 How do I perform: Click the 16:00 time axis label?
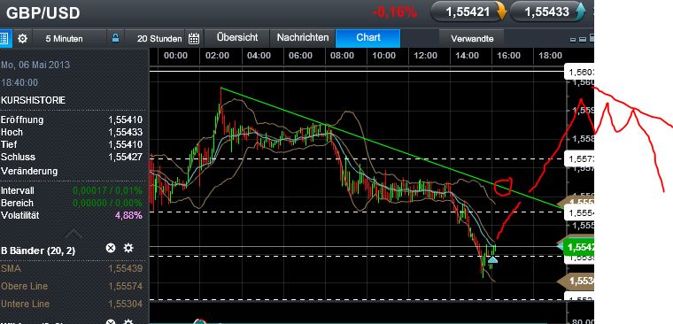click(508, 56)
